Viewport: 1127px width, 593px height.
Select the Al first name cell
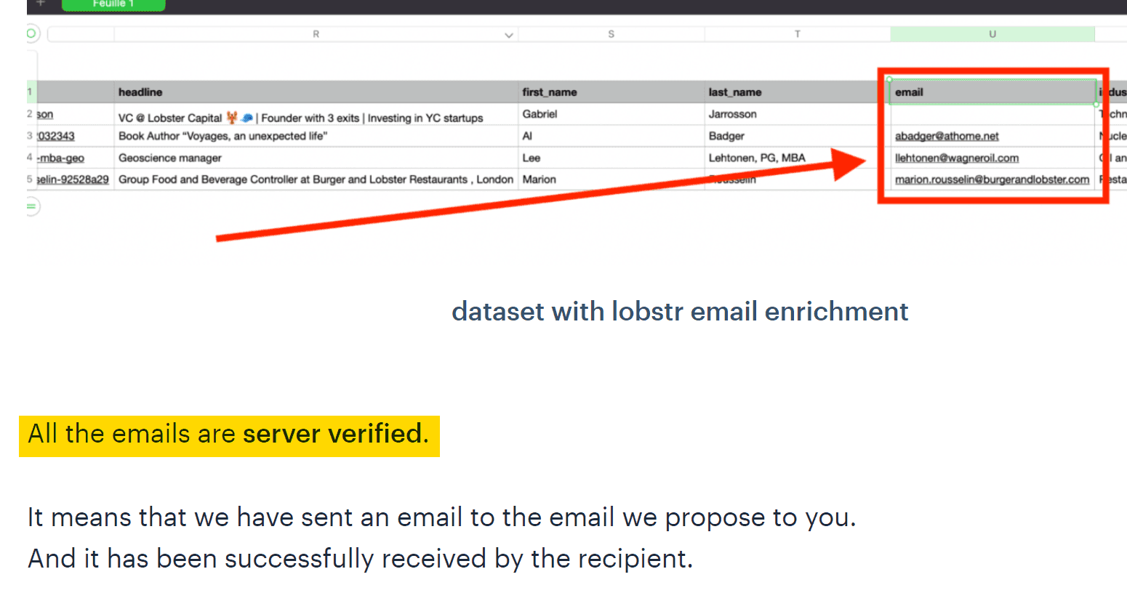click(611, 136)
